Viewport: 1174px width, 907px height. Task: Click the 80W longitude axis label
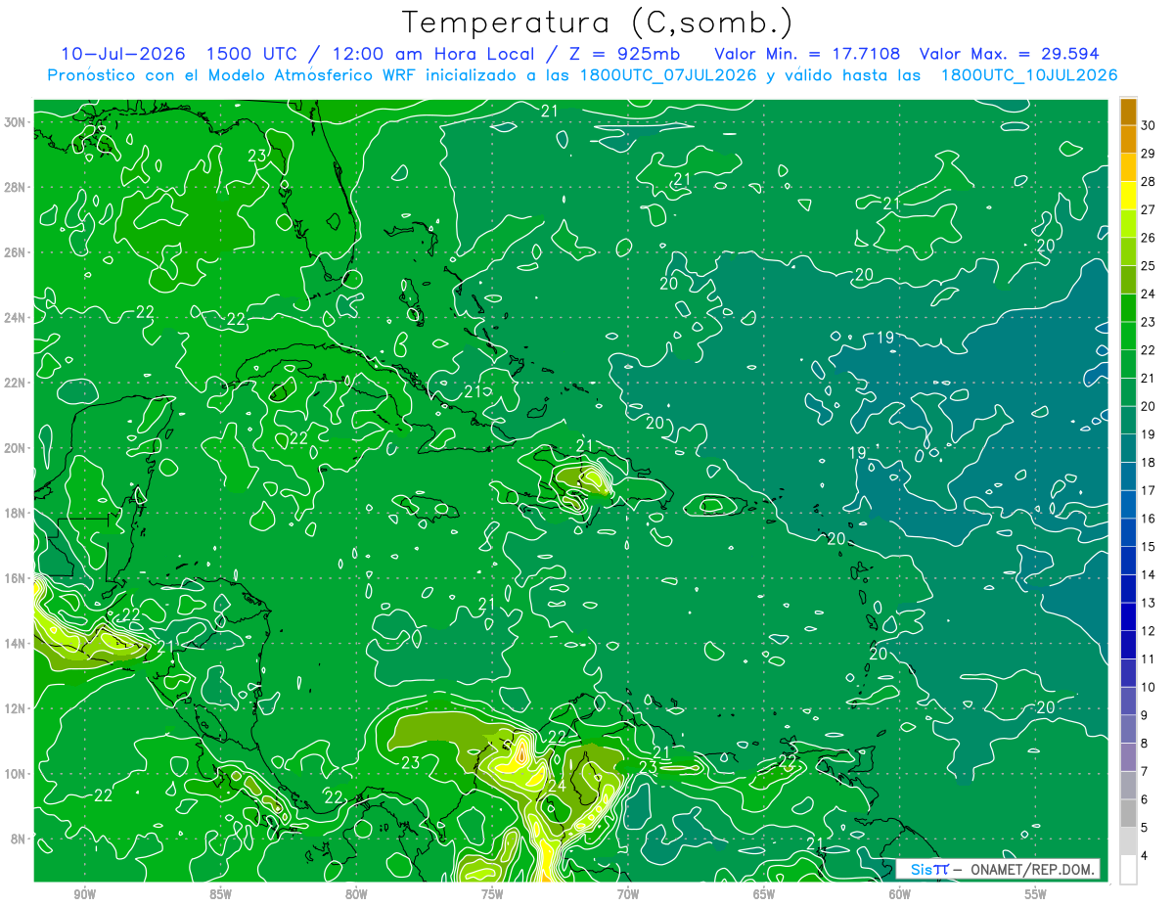(356, 894)
